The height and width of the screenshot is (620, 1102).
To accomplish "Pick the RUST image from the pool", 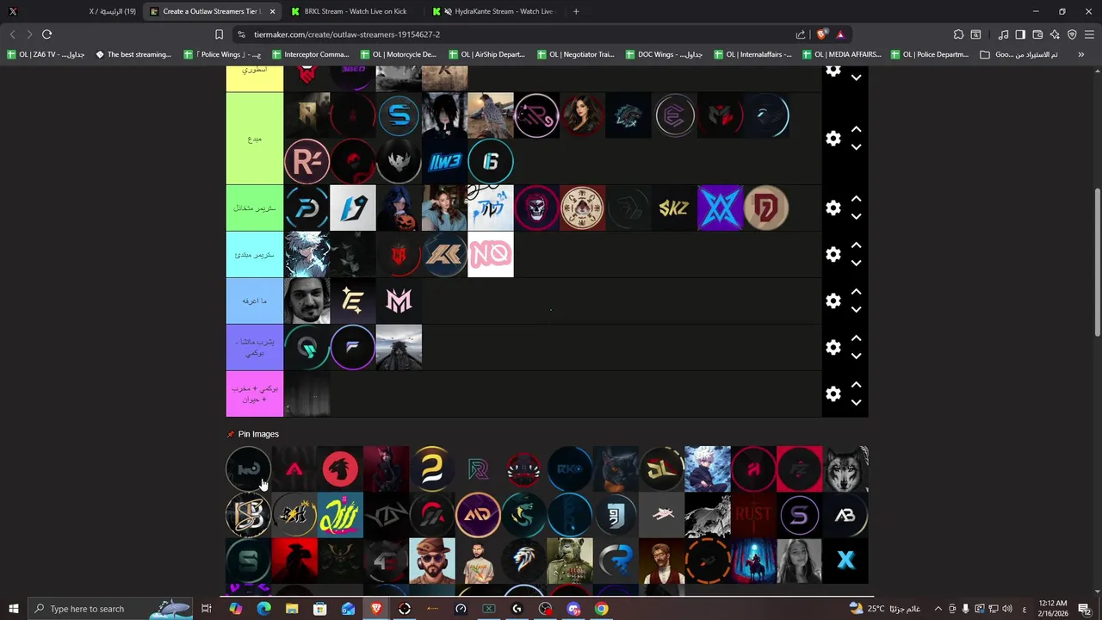I will pos(753,516).
